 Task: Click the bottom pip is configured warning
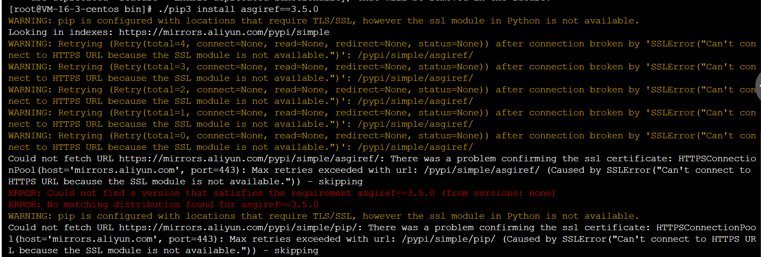coord(323,216)
